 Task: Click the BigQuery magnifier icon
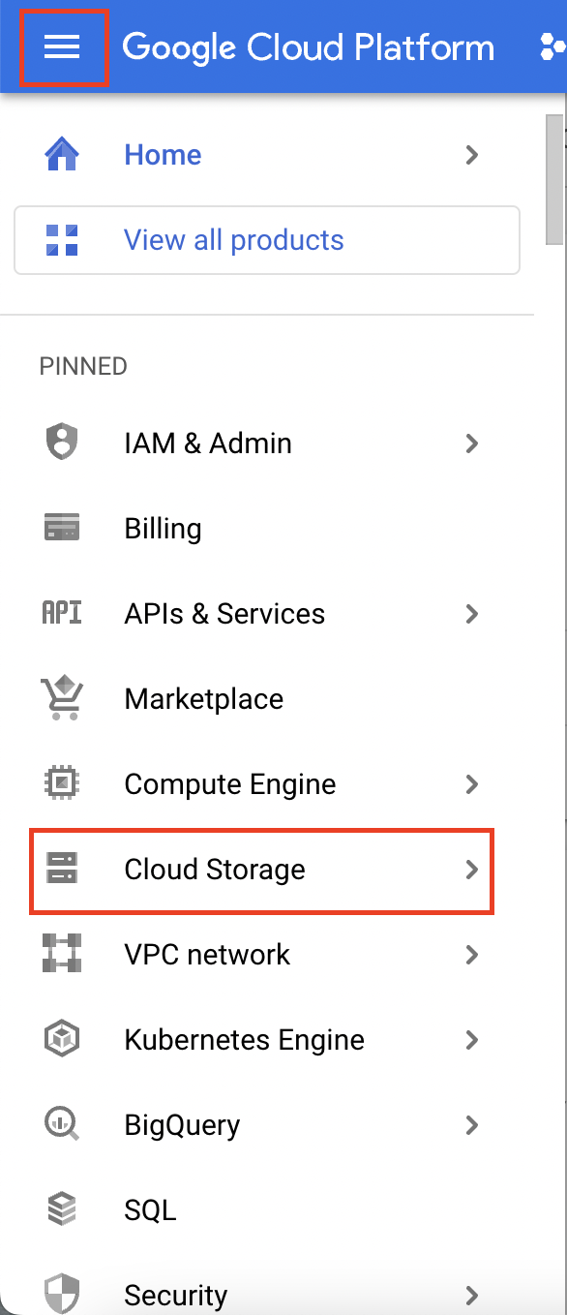click(62, 1125)
